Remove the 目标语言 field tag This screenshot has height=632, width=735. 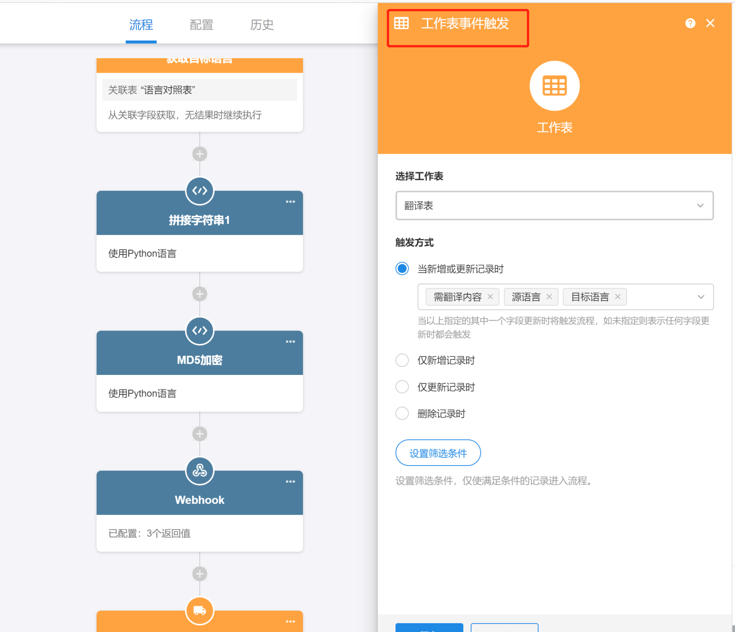pos(617,297)
